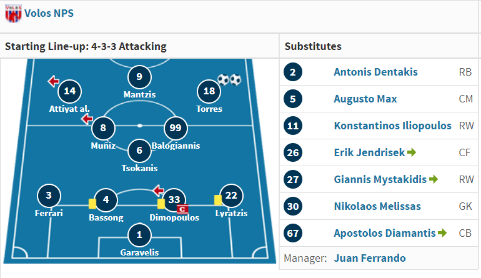
Task: Open Konstantinos Iliopoulos profile link
Action: 393,126
